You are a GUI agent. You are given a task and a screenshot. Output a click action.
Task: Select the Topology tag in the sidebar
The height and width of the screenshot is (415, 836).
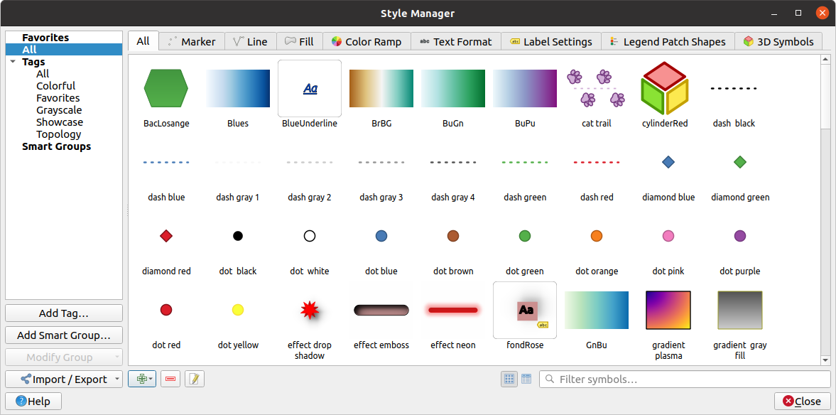(58, 134)
